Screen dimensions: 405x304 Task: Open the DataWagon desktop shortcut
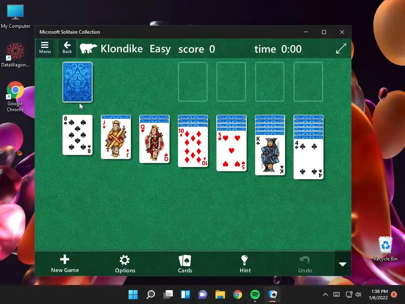[x=15, y=55]
